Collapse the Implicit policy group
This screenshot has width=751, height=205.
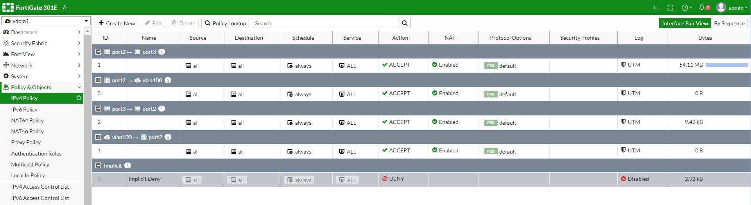tap(99, 166)
